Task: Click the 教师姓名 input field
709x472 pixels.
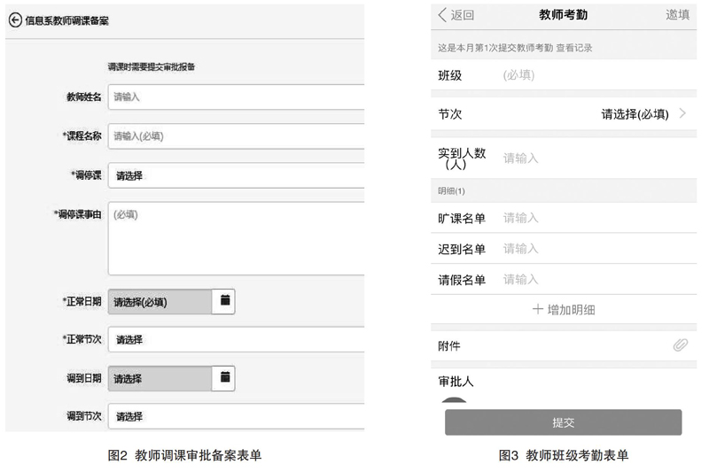Action: (236, 97)
